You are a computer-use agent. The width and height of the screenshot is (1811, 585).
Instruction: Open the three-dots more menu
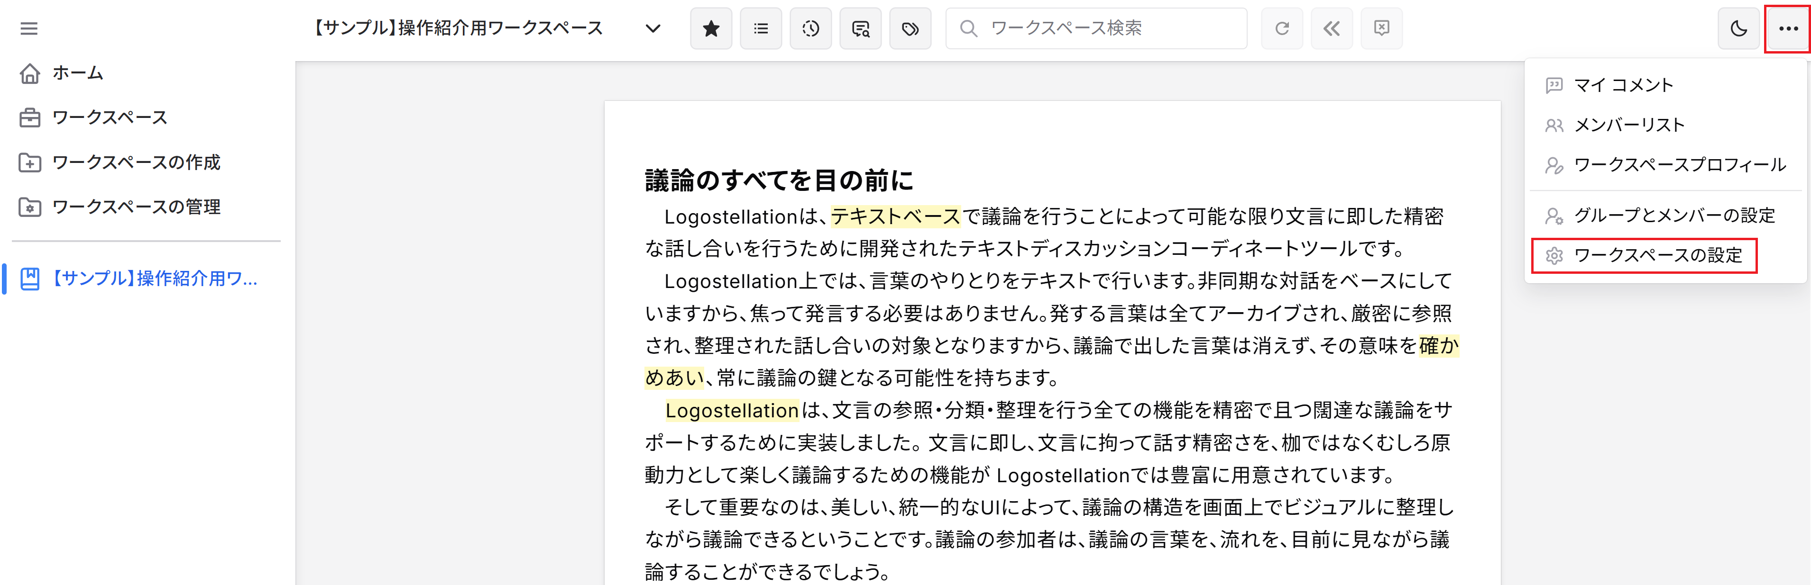point(1788,29)
